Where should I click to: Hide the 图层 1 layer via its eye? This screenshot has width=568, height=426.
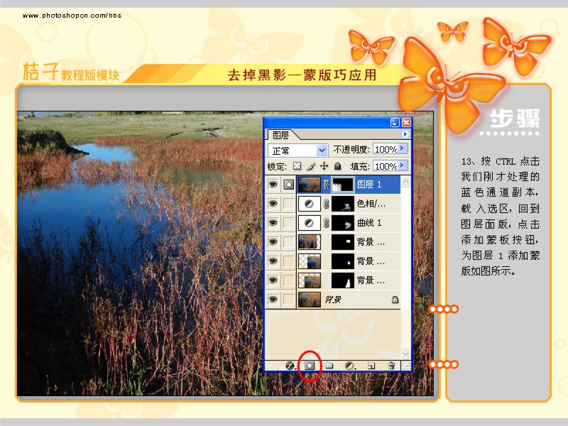273,185
